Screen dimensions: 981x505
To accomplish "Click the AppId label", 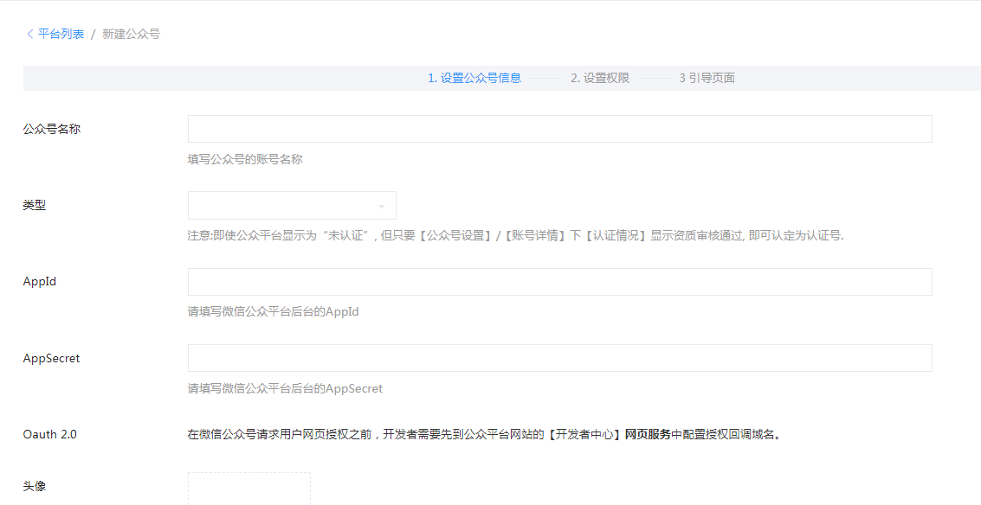I will point(40,281).
